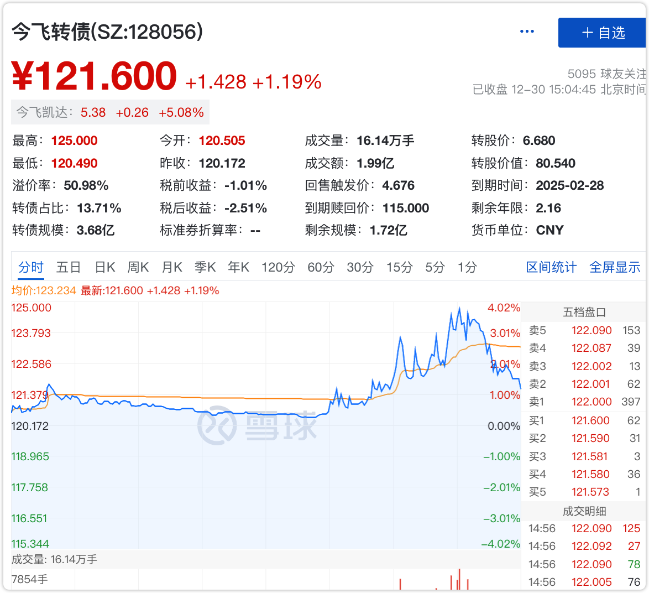The image size is (649, 593).
Task: Click the 买1 bid price 121.600 row
Action: (584, 421)
